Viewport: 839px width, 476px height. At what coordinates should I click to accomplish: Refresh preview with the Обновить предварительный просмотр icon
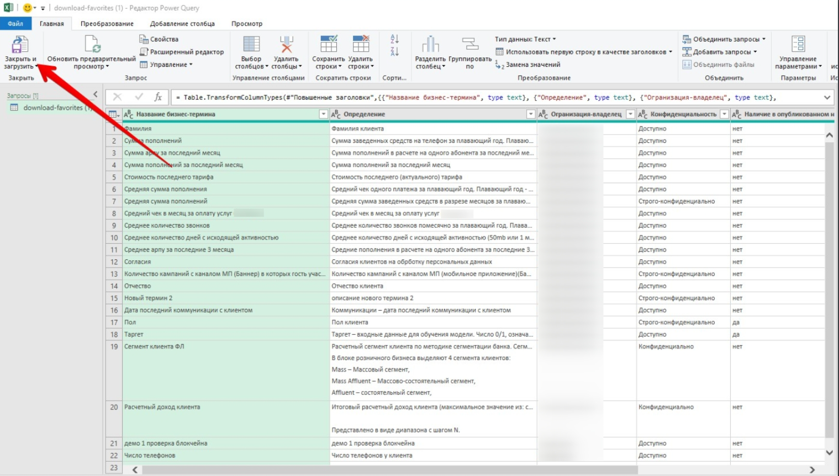pos(92,44)
